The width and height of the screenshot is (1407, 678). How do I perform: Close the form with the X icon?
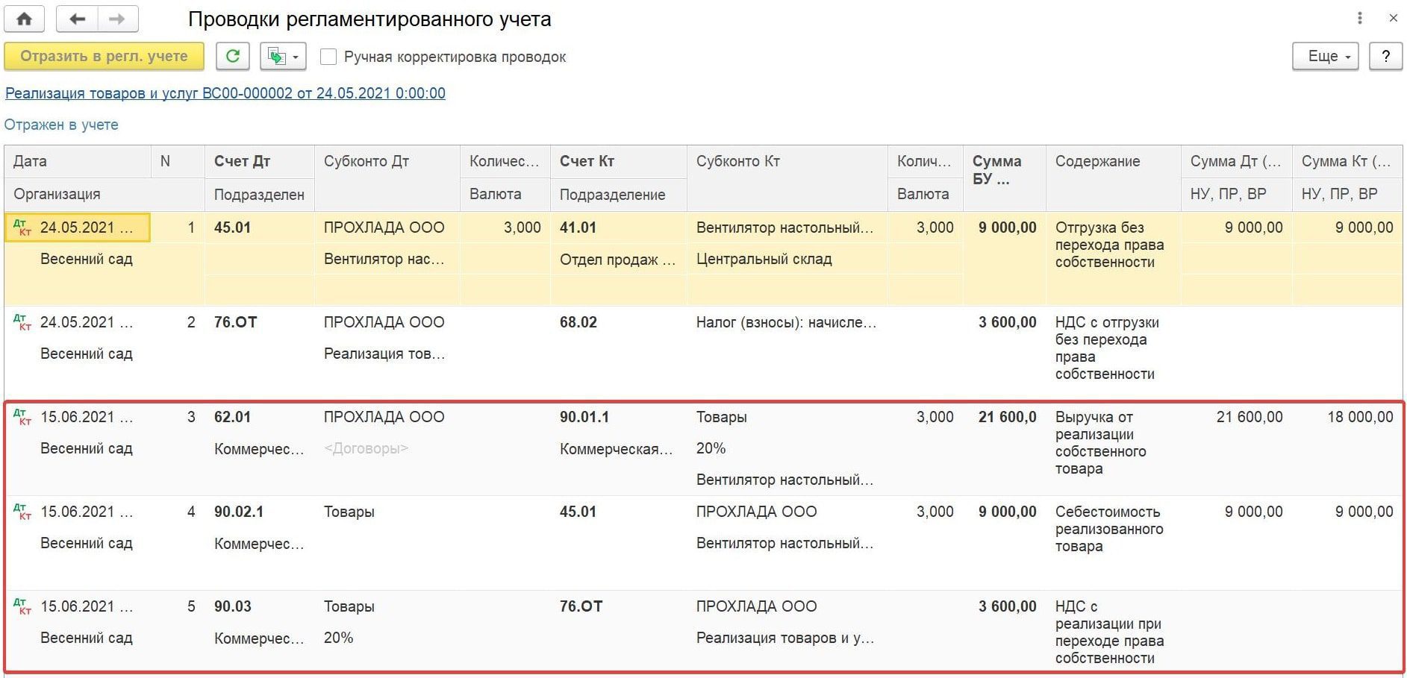click(x=1393, y=18)
